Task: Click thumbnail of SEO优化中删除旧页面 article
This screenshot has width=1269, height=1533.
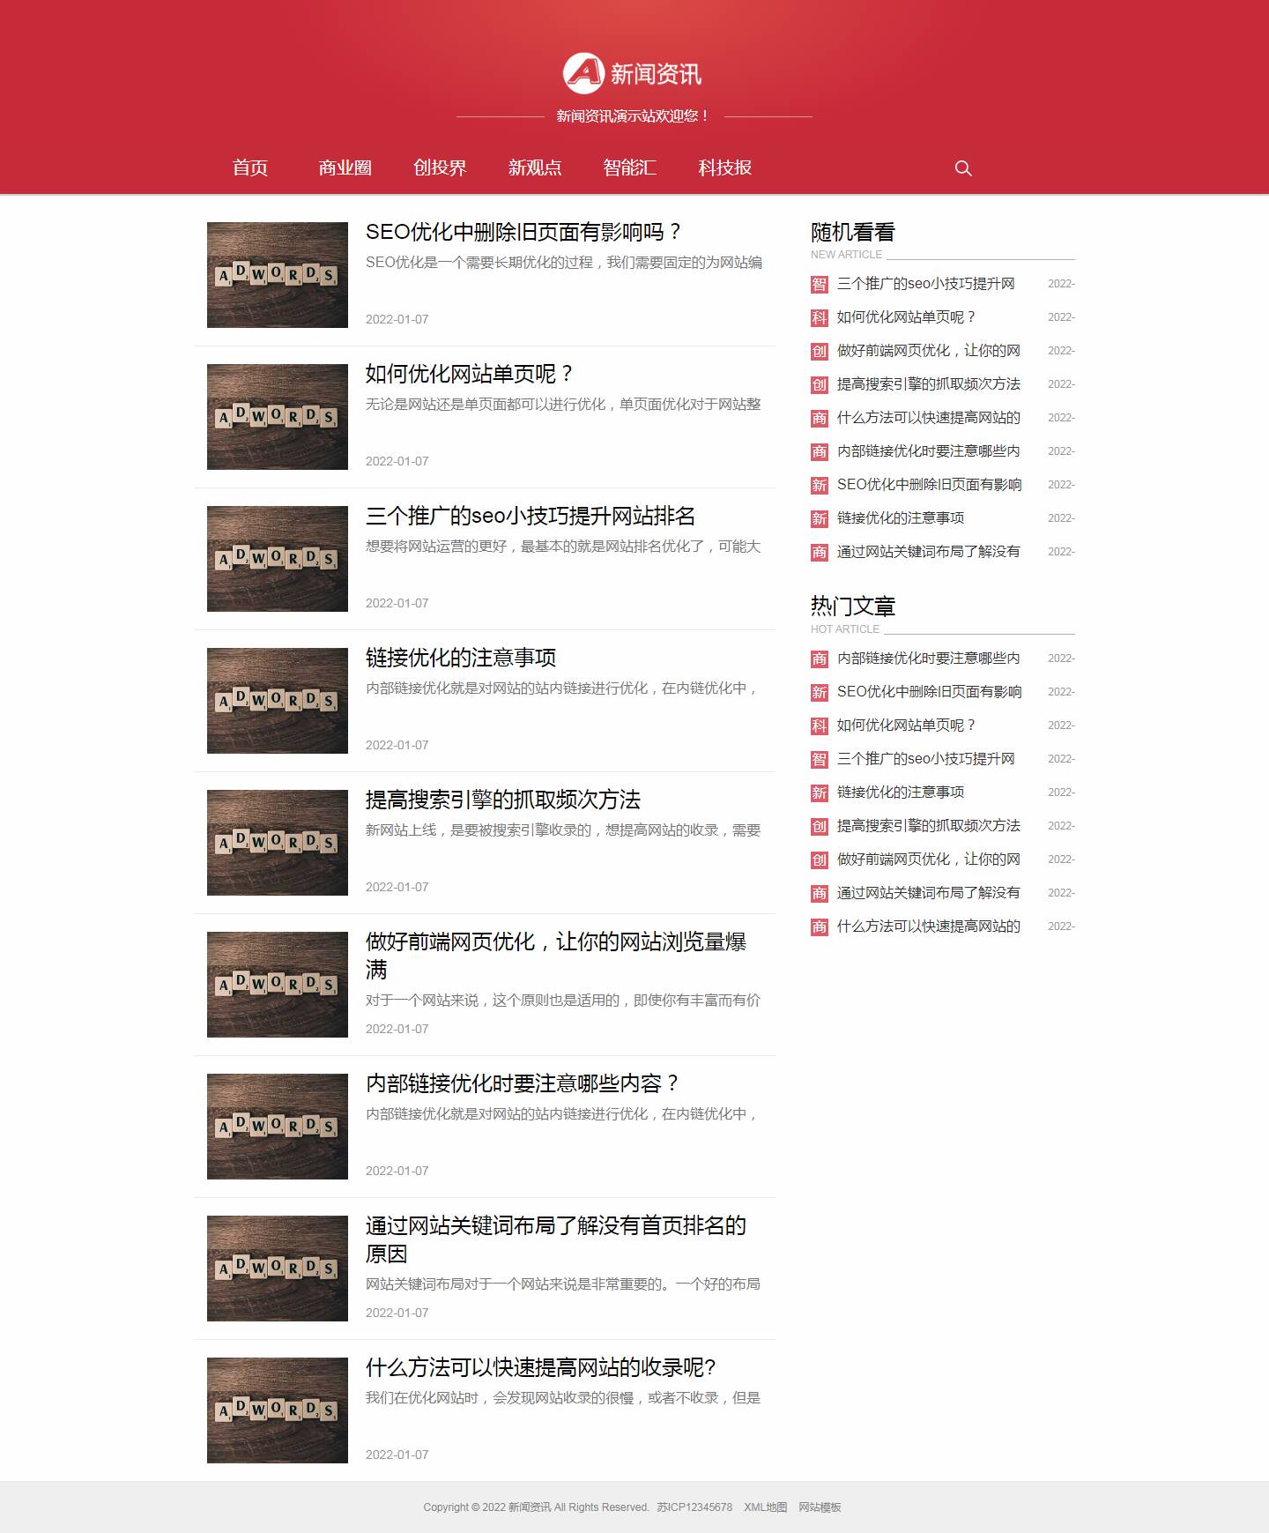Action: coord(278,275)
